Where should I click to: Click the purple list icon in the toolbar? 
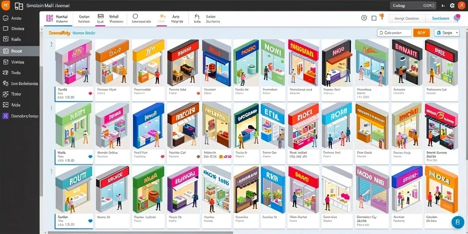[x=49, y=18]
